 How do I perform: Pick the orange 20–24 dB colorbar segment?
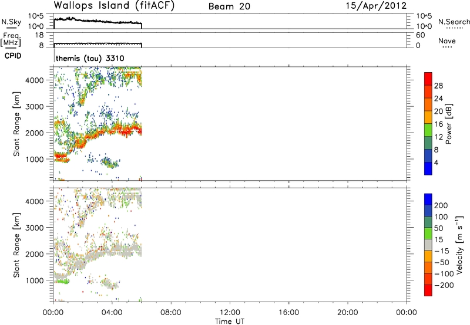pos(428,104)
